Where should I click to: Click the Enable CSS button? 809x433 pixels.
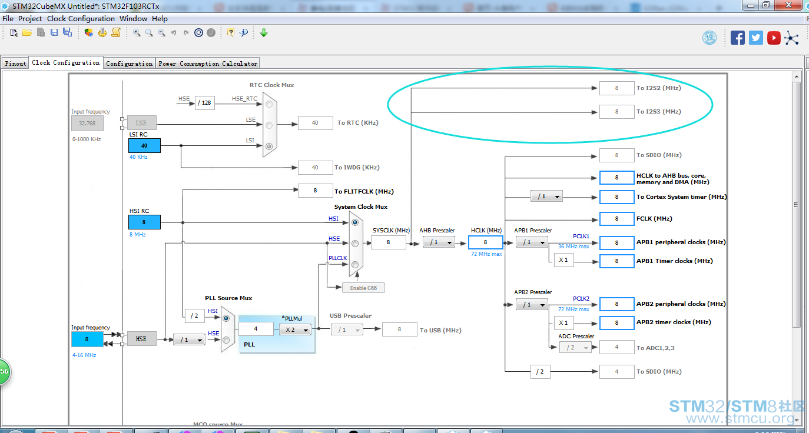click(x=363, y=288)
